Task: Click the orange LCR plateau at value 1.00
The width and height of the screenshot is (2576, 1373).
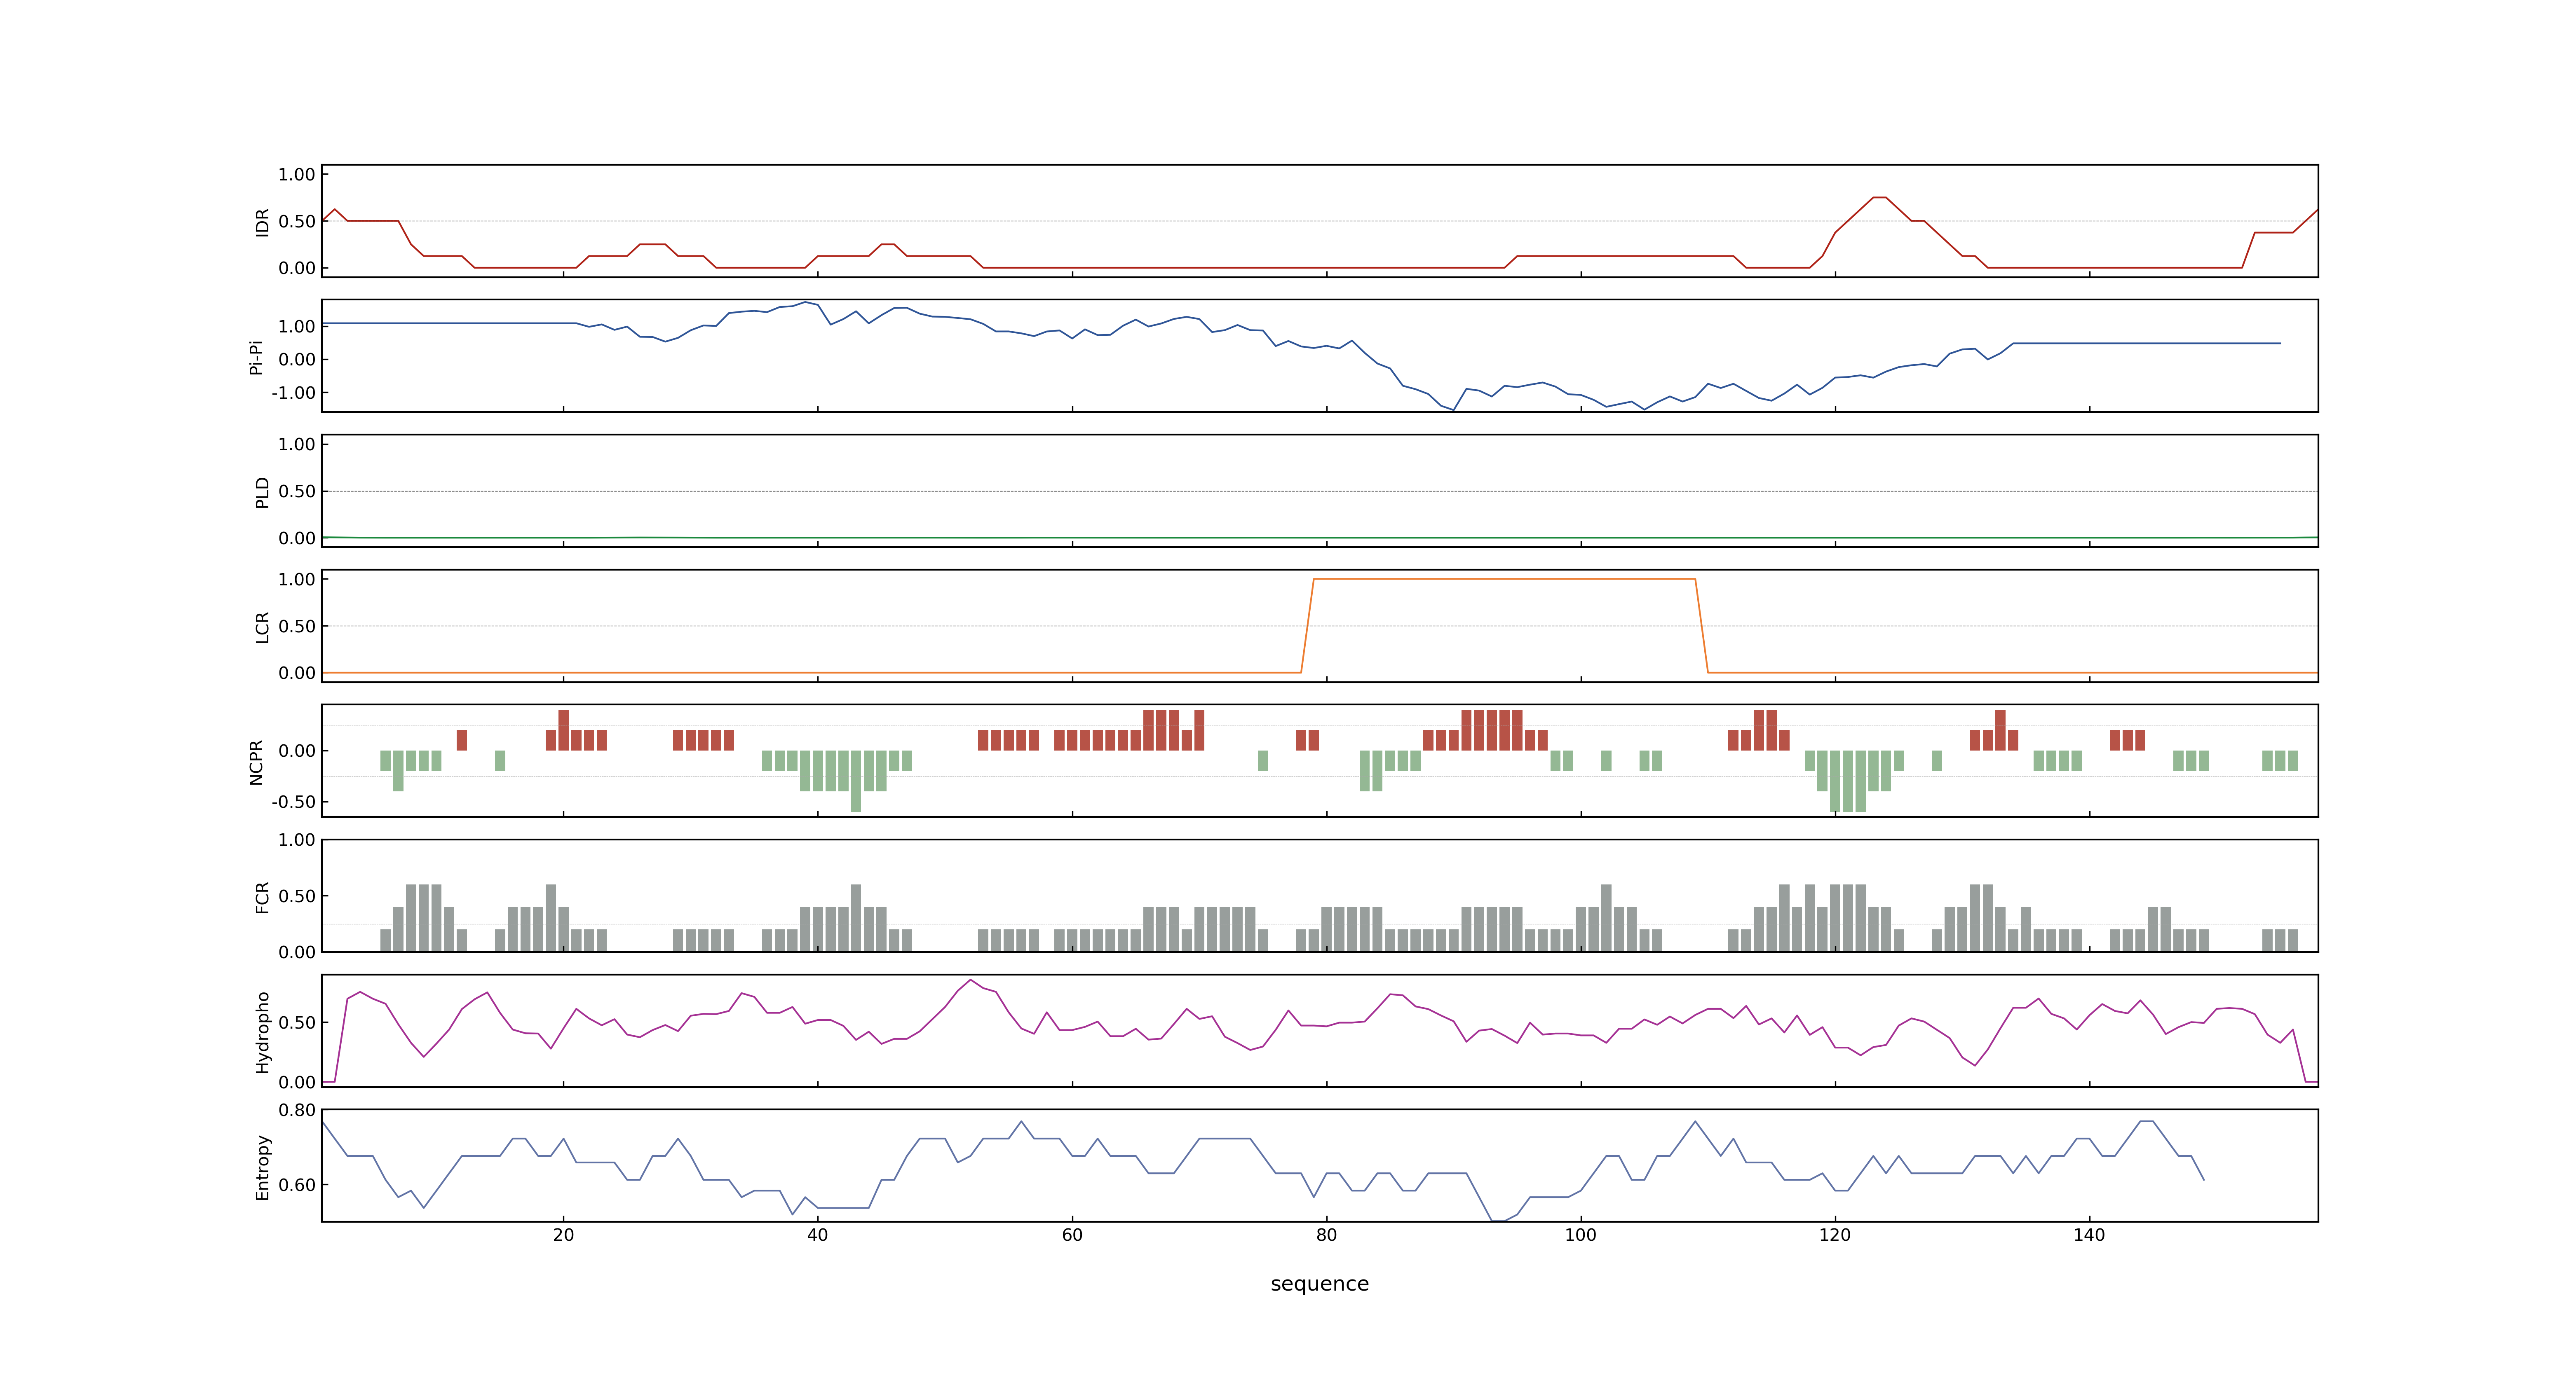Action: point(1504,580)
